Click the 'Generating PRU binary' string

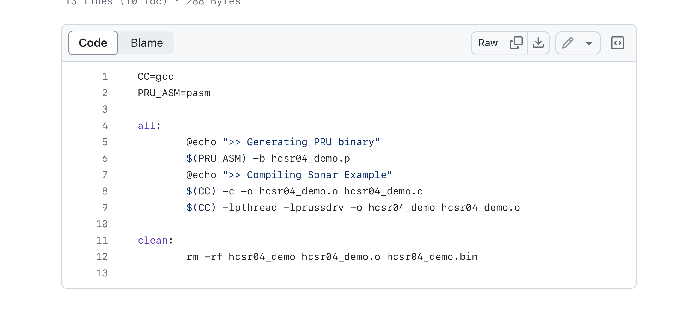coord(301,142)
